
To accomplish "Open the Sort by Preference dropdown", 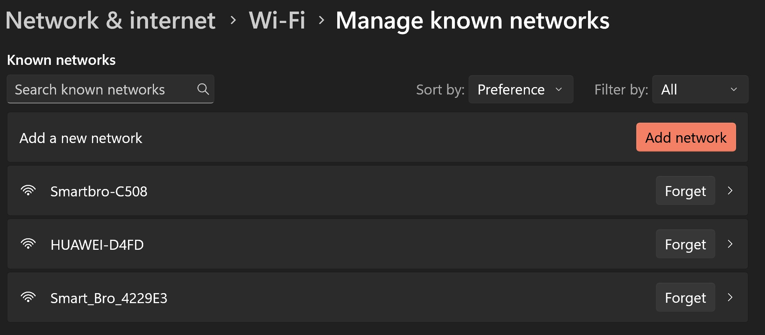I will pyautogui.click(x=521, y=89).
